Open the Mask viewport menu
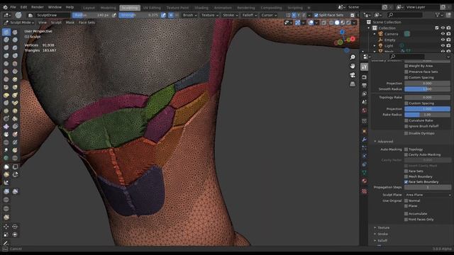The image size is (454, 255). pos(70,22)
